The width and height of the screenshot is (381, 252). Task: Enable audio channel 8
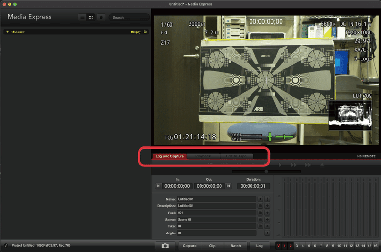point(327,246)
